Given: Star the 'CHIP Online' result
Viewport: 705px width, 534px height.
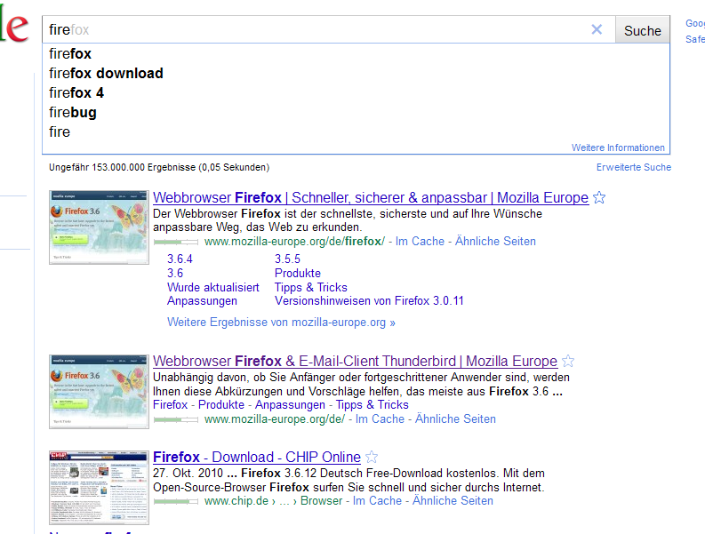Looking at the screenshot, I should pyautogui.click(x=372, y=457).
